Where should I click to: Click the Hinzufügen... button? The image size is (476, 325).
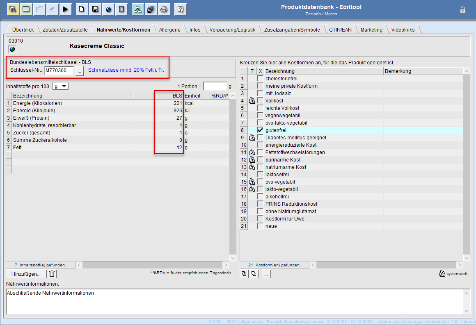coord(26,274)
